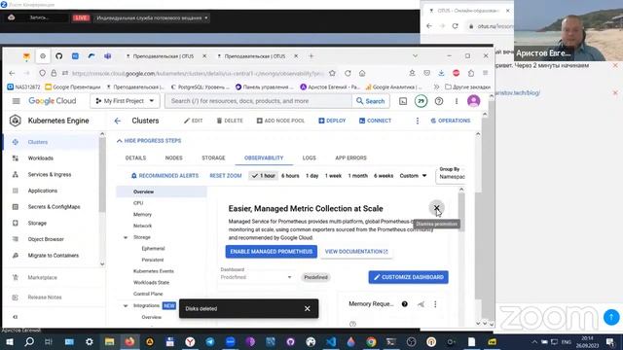Open the My First Project selector
The width and height of the screenshot is (623, 350).
click(x=125, y=101)
